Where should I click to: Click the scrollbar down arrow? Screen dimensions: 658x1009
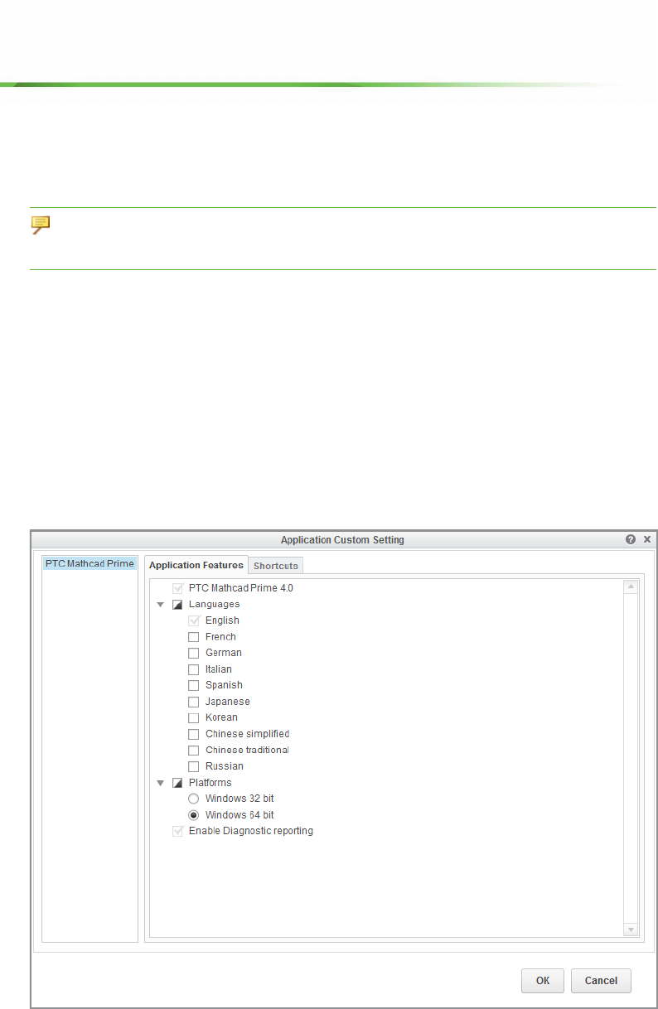click(631, 929)
